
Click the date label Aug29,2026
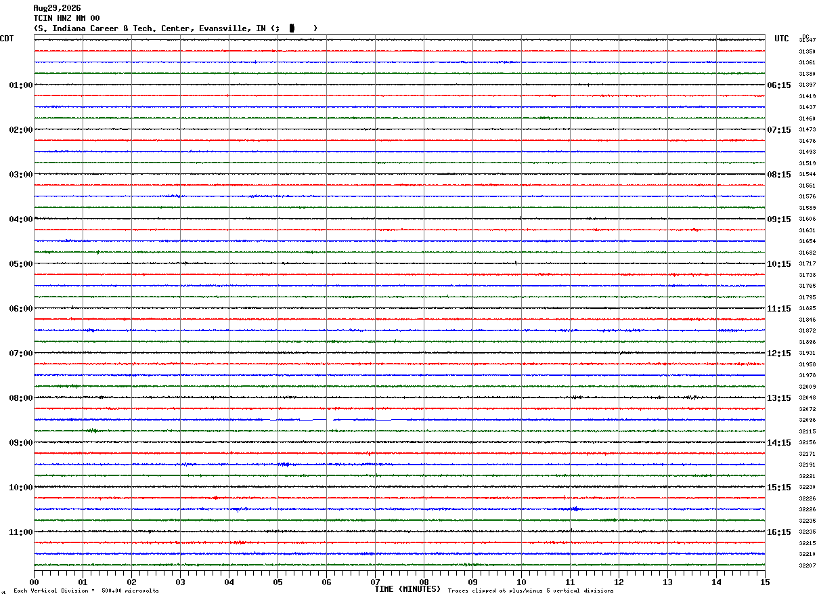[x=57, y=8]
